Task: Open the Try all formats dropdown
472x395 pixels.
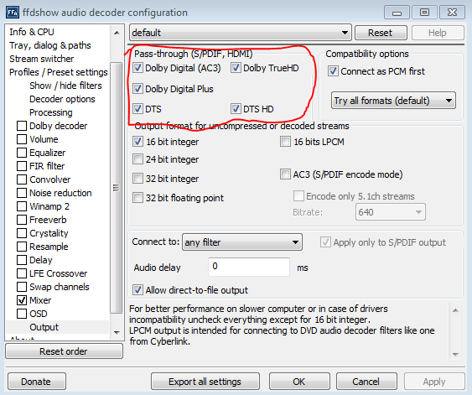Action: pyautogui.click(x=393, y=101)
